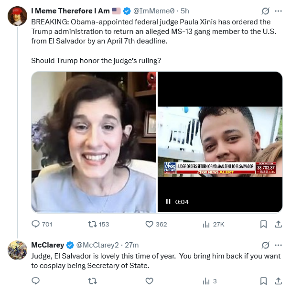The width and height of the screenshot is (291, 291).
Task: Bookmark the I Meme Therefore I Am post
Action: pos(263,224)
